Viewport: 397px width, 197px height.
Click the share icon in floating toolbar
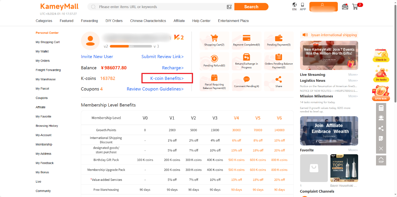381,128
